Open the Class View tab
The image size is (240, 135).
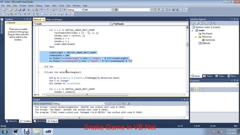220,76
